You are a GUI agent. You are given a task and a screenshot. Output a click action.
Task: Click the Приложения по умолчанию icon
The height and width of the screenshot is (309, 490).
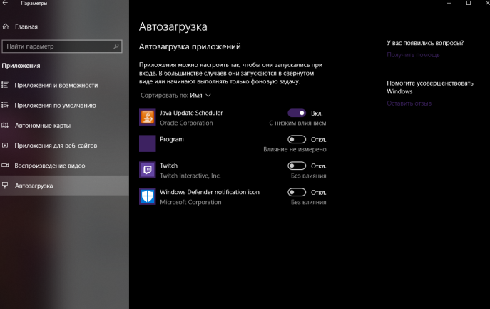pyautogui.click(x=5, y=105)
